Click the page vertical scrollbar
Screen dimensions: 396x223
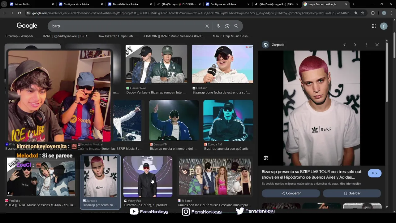pyautogui.click(x=394, y=45)
